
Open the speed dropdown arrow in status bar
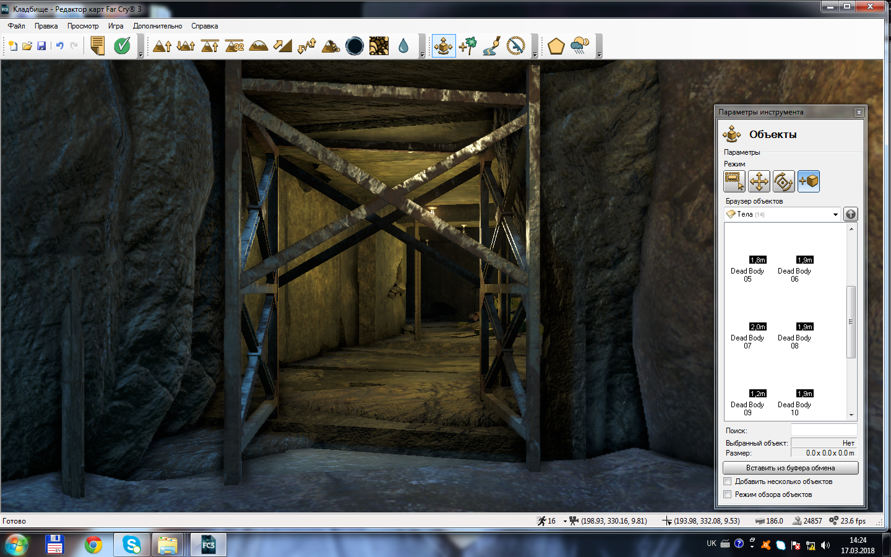pyautogui.click(x=565, y=522)
